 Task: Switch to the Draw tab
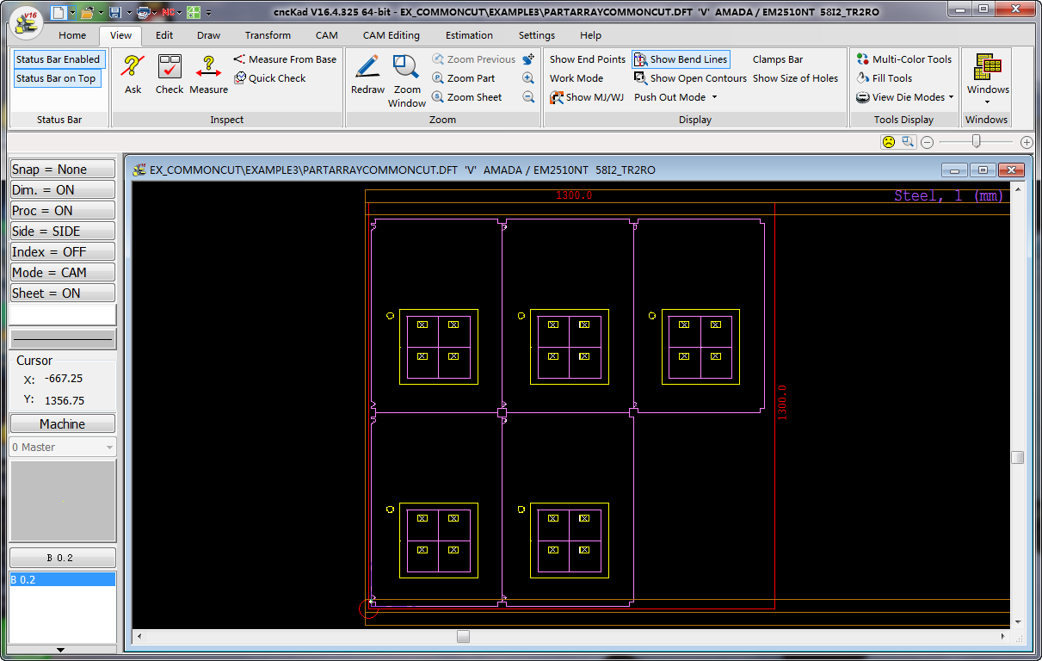tap(208, 35)
